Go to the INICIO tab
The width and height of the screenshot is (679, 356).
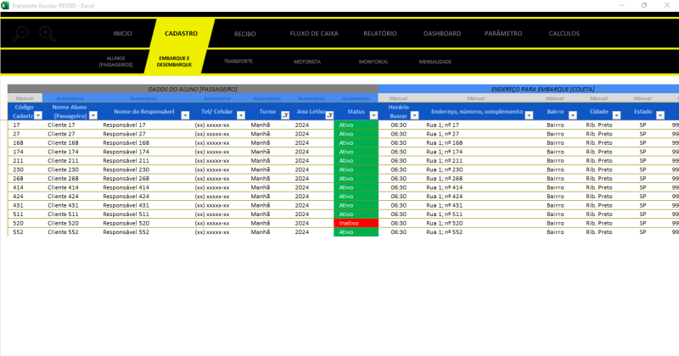[x=123, y=34]
